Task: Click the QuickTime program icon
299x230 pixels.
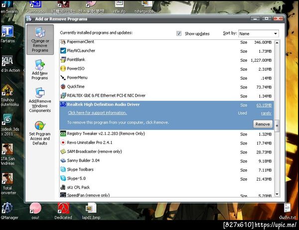Action: (x=63, y=87)
